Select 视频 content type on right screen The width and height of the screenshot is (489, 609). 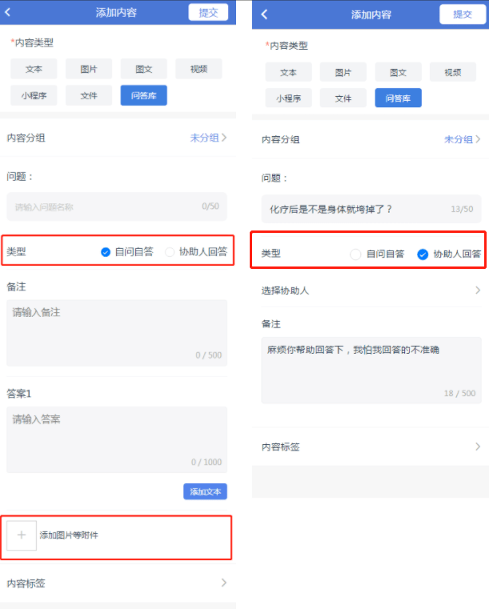(452, 72)
